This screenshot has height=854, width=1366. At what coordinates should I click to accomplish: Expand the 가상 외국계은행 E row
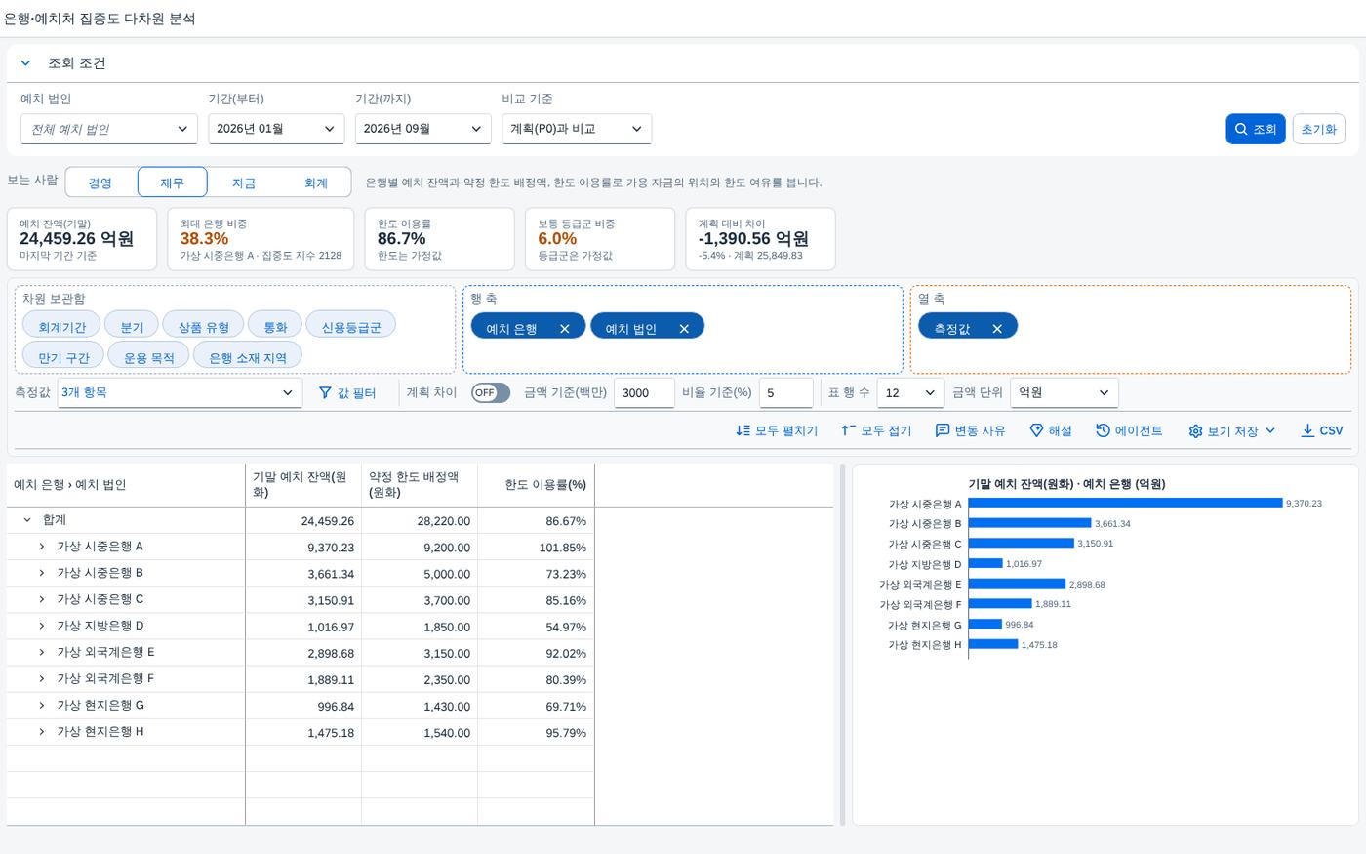tap(42, 652)
